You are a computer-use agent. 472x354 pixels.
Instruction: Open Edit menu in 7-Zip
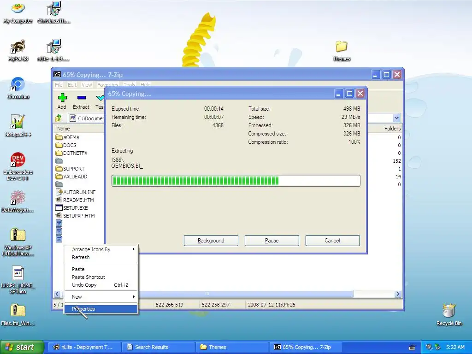click(72, 85)
